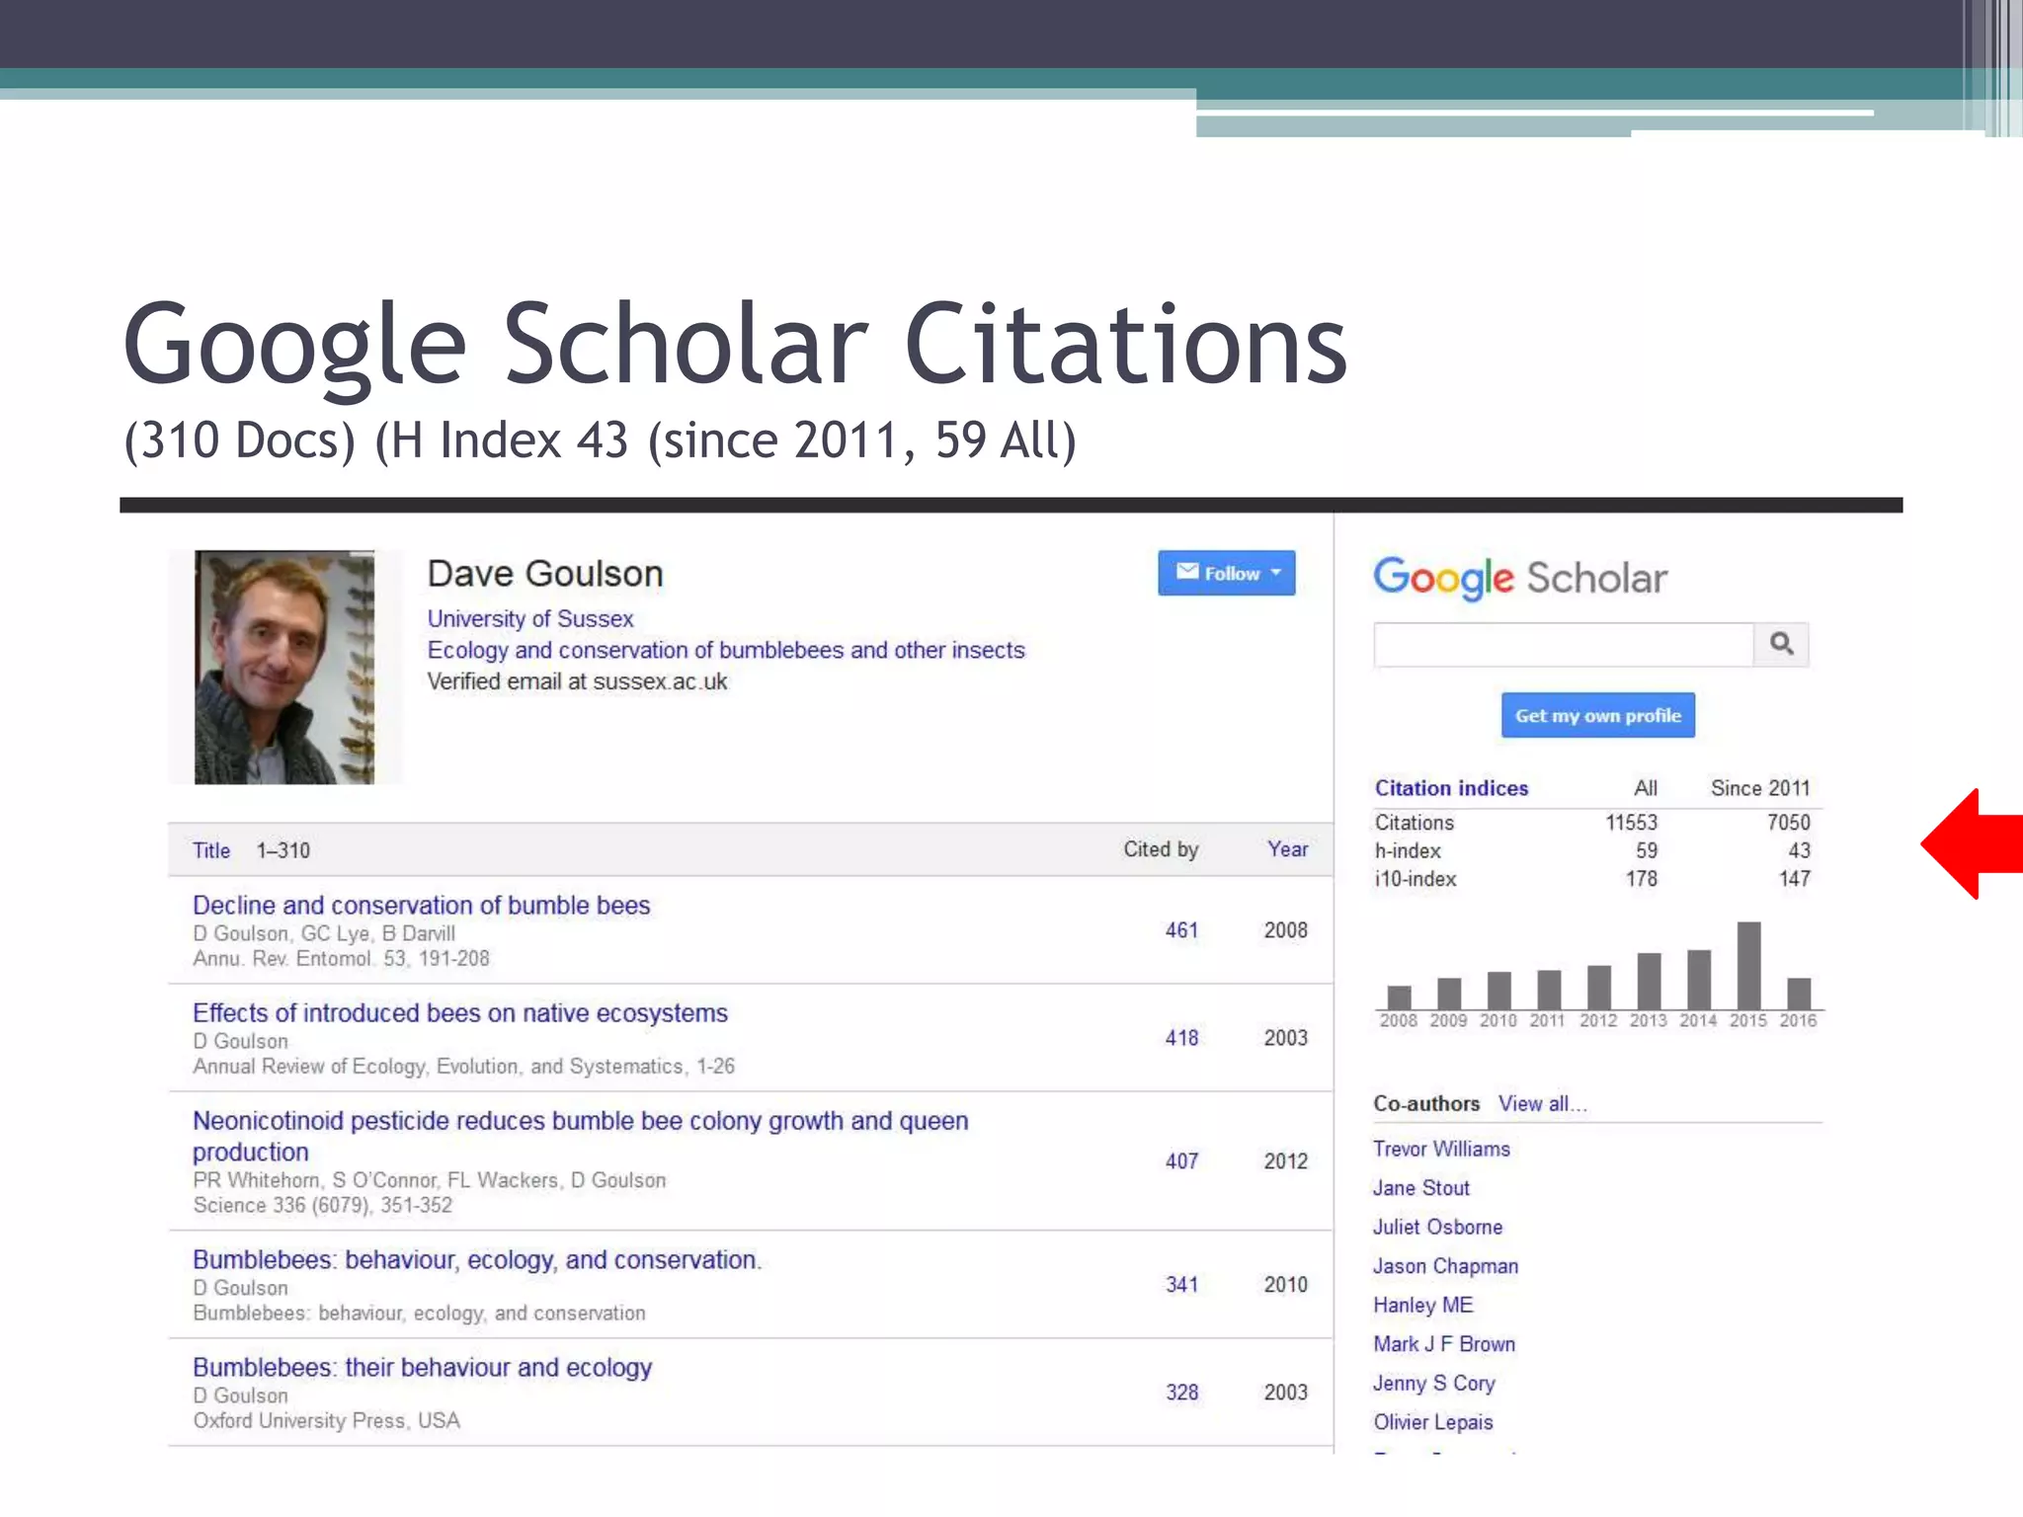Select the Since 2011 column header
The width and height of the screenshot is (2023, 1517).
pyautogui.click(x=1760, y=788)
